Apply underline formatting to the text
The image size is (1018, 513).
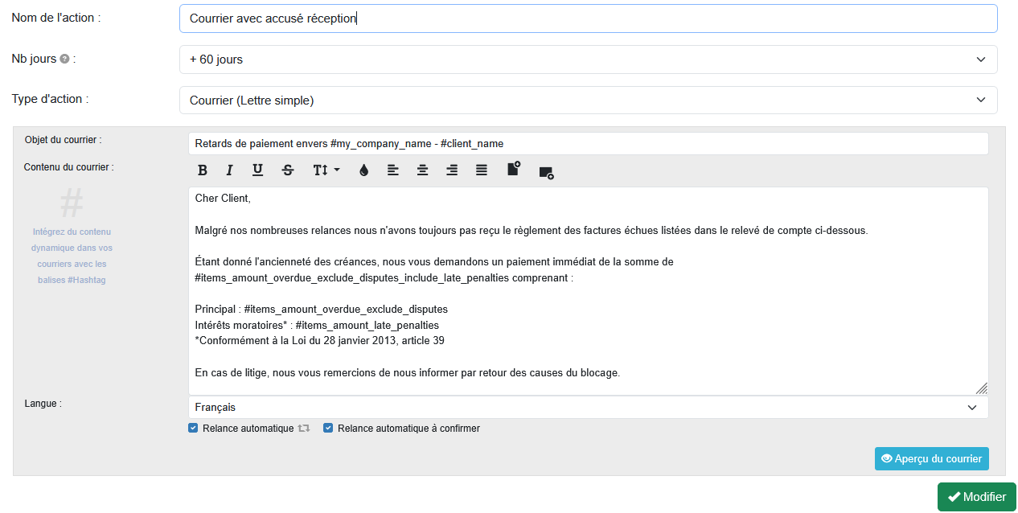257,170
